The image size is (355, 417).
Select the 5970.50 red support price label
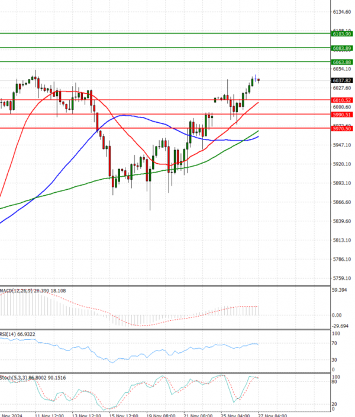point(342,129)
